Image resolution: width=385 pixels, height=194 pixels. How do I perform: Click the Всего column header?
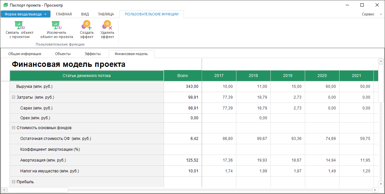pos(183,76)
